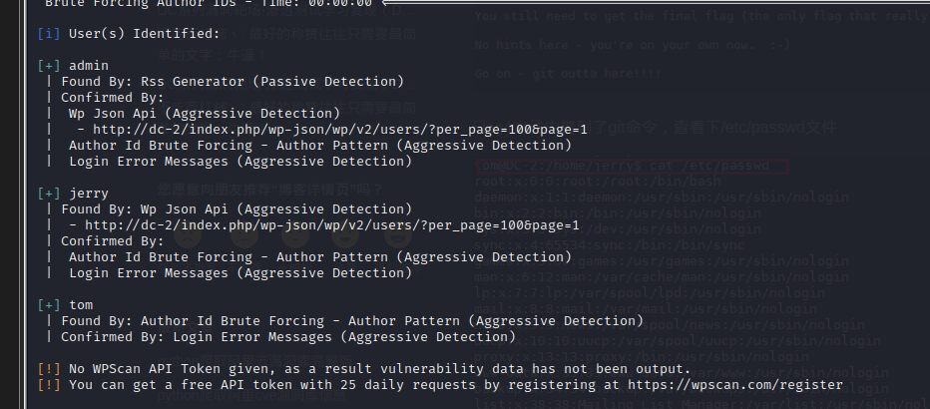Viewport: 930px width, 409px height.
Task: Click the username tom
Action: click(x=80, y=304)
